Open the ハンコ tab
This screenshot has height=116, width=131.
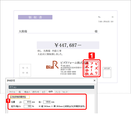coord(58,92)
